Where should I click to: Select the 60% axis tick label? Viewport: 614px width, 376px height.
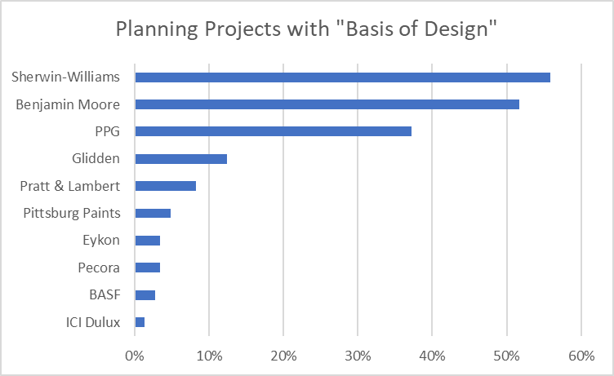581,356
